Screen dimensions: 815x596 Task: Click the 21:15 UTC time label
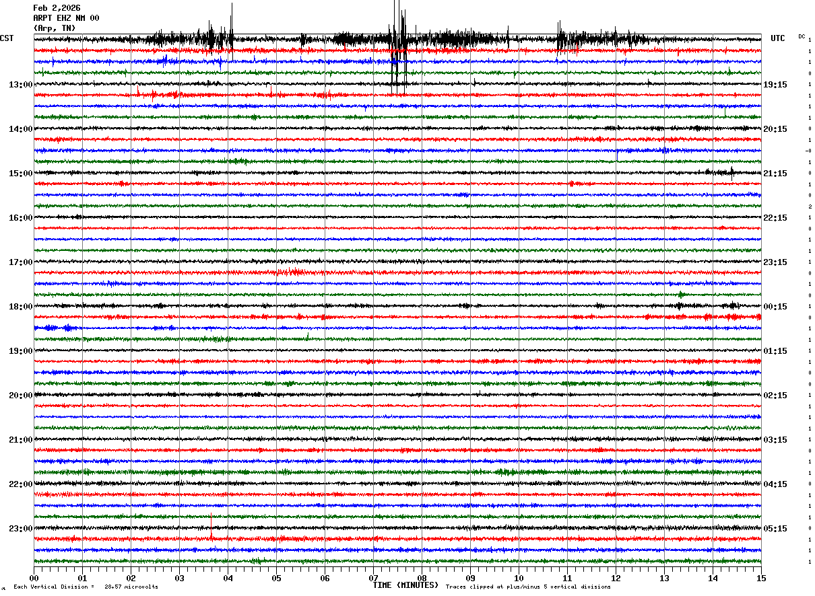pos(775,174)
